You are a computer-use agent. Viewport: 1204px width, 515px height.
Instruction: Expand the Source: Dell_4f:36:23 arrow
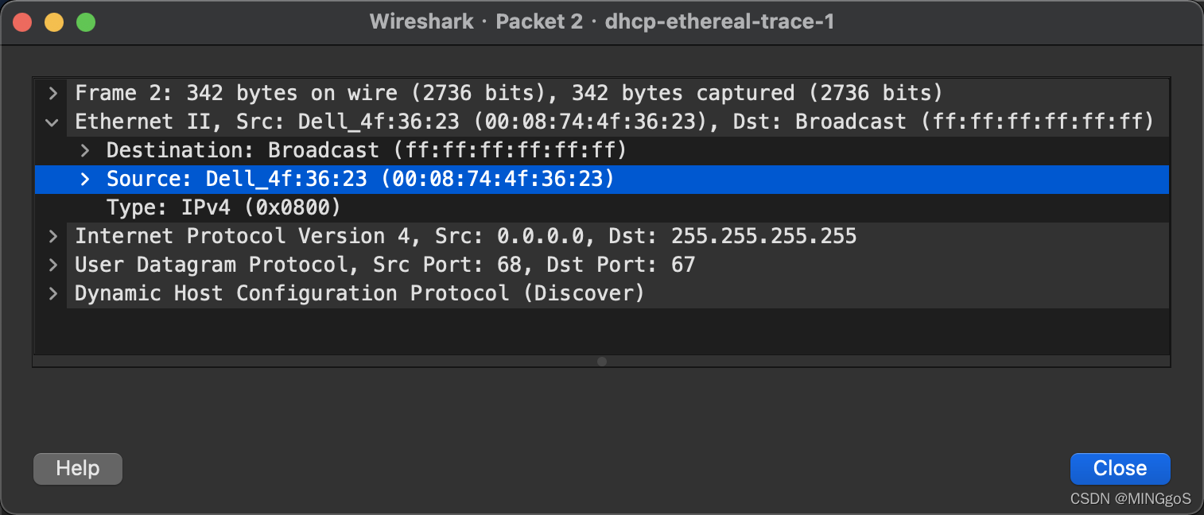[x=84, y=180]
